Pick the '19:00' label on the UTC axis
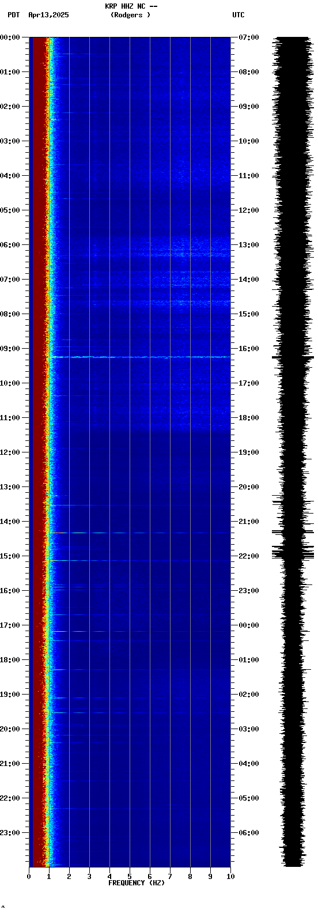The width and height of the screenshot is (318, 913). [249, 452]
